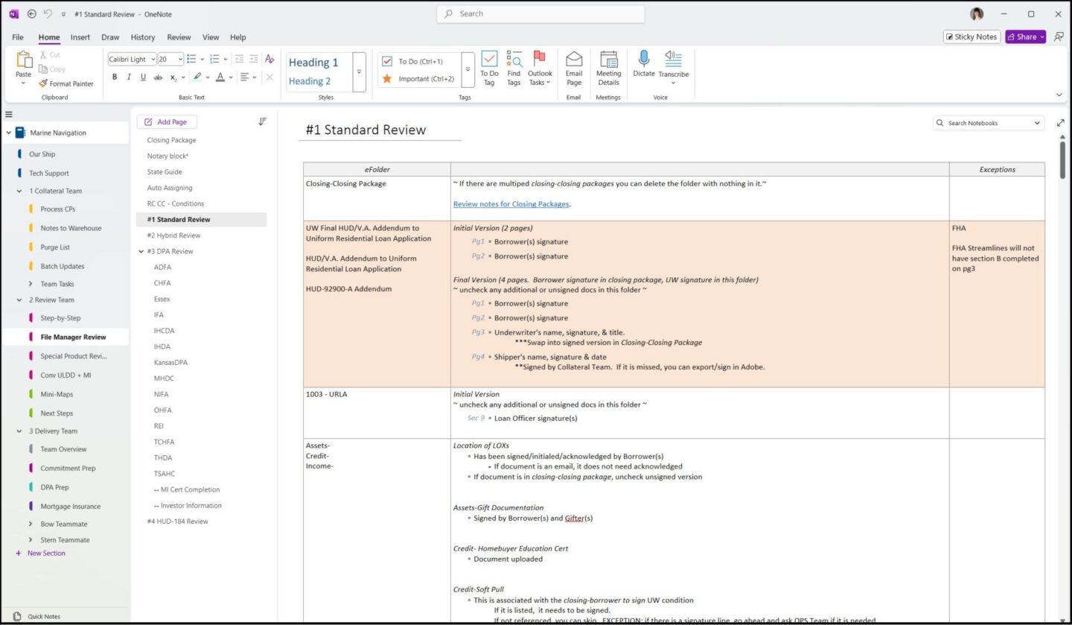Image resolution: width=1072 pixels, height=625 pixels.
Task: Open Review notes for Closing Packages link
Action: (x=511, y=203)
